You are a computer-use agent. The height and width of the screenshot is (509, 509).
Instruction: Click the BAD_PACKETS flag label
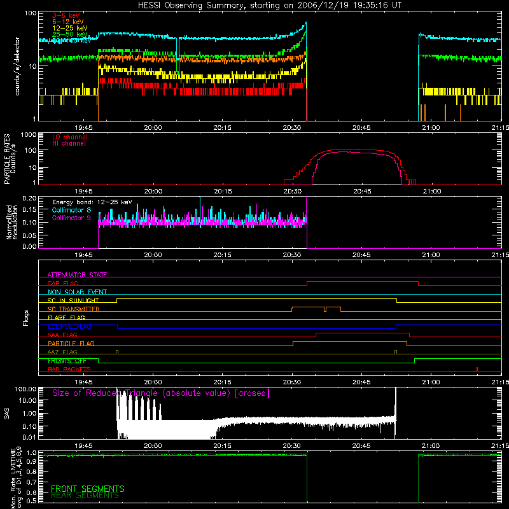point(69,369)
